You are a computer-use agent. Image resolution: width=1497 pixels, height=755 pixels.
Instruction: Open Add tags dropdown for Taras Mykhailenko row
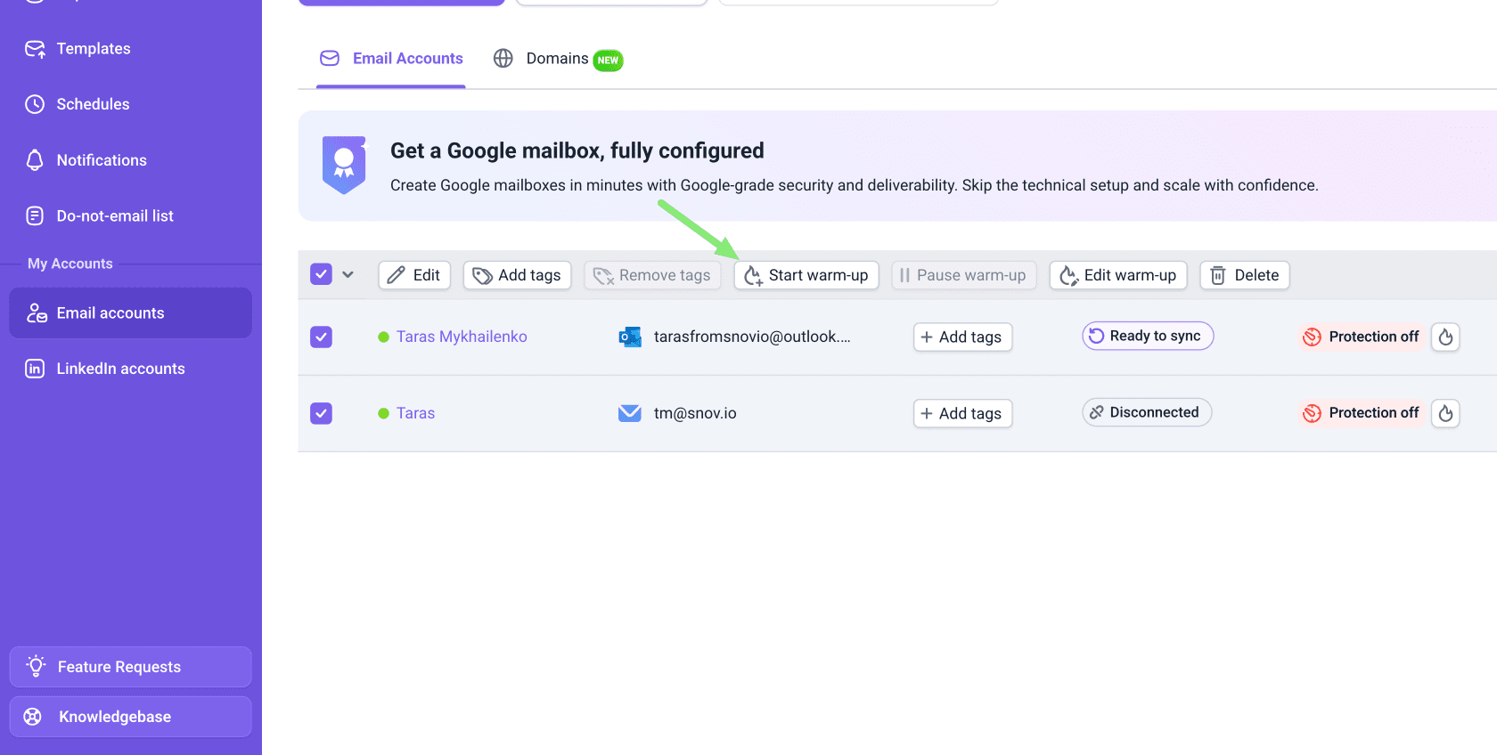962,337
